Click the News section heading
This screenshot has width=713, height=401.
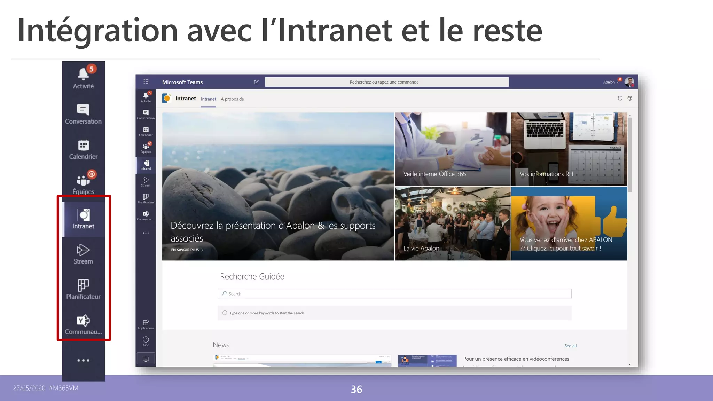(221, 345)
